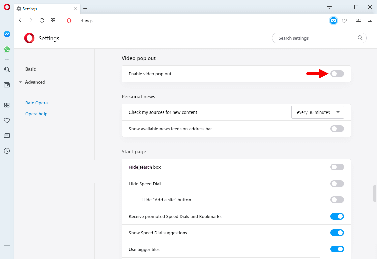377x259 pixels.
Task: Open History clock icon in sidebar
Action: tap(7, 151)
